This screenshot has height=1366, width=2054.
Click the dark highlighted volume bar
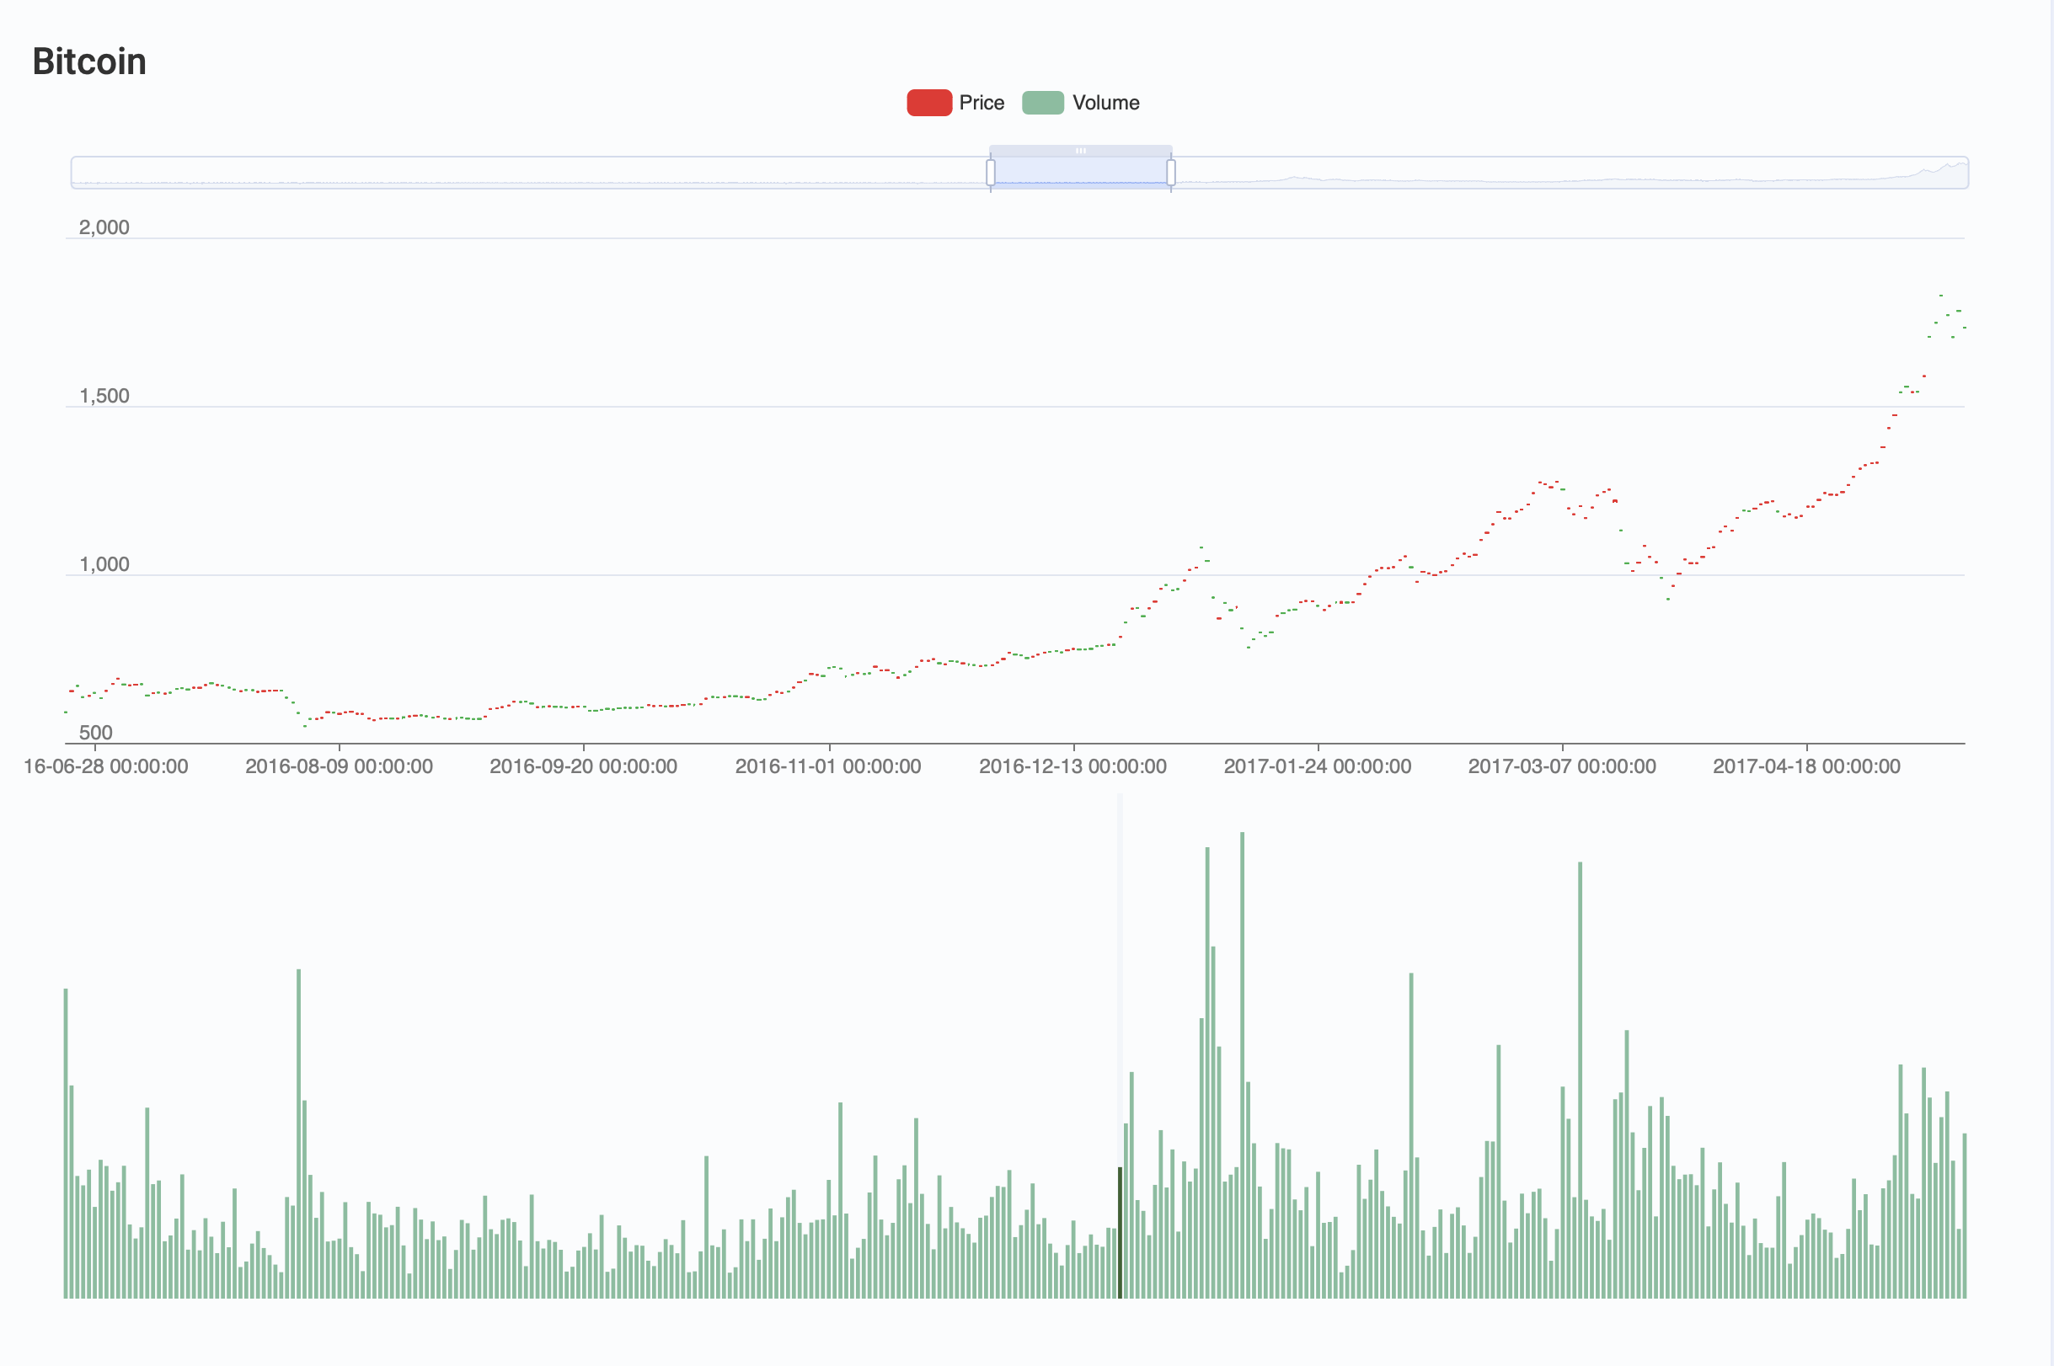click(1120, 1233)
